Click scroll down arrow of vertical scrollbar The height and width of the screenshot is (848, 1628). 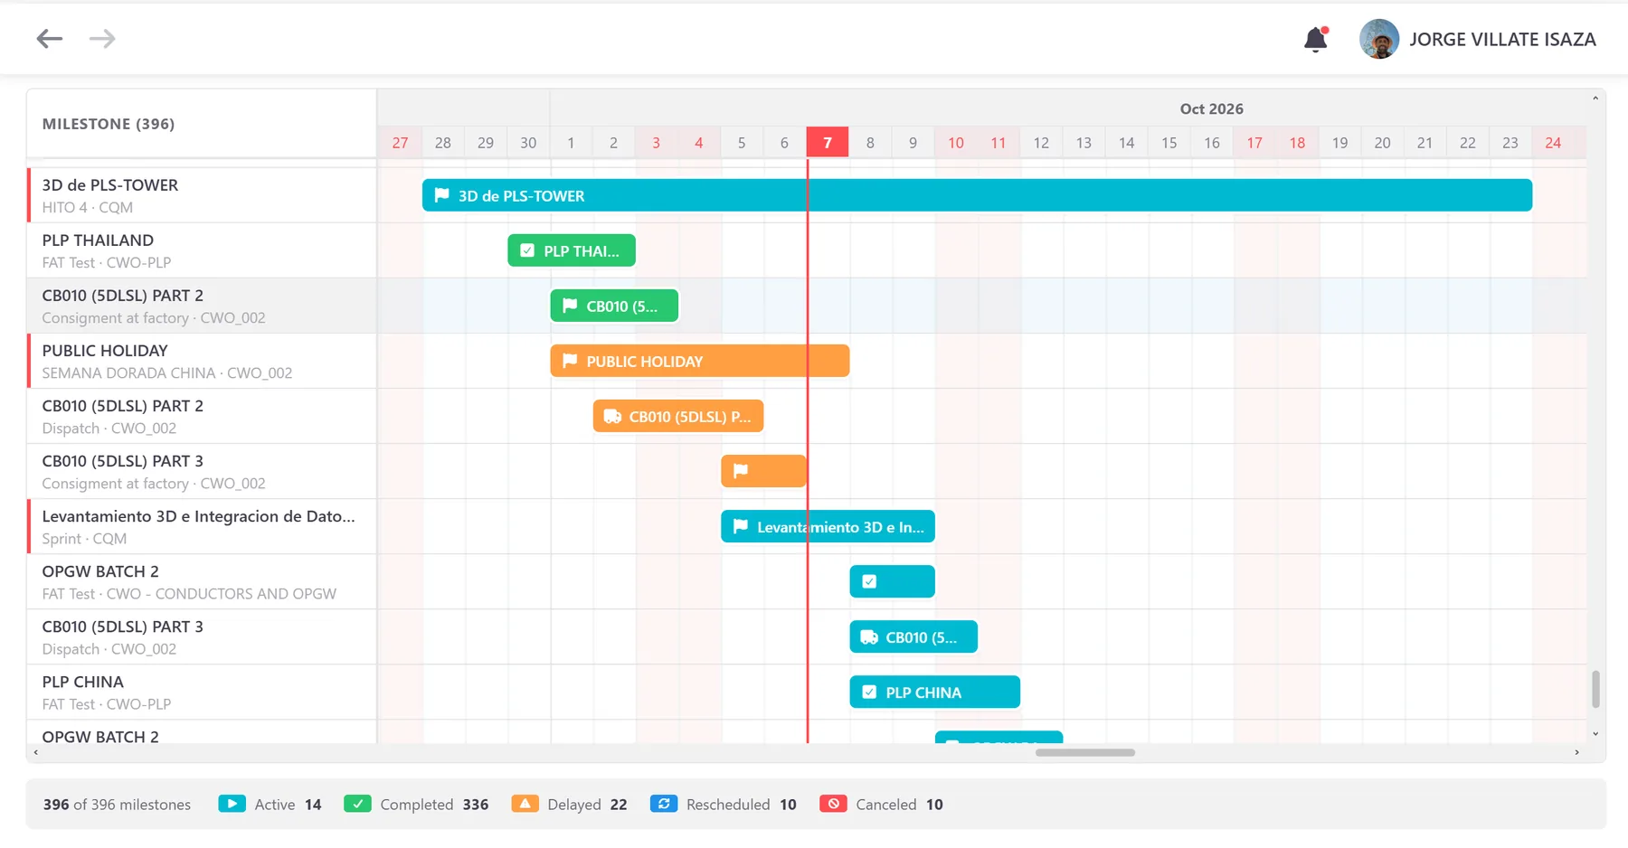click(x=1595, y=734)
